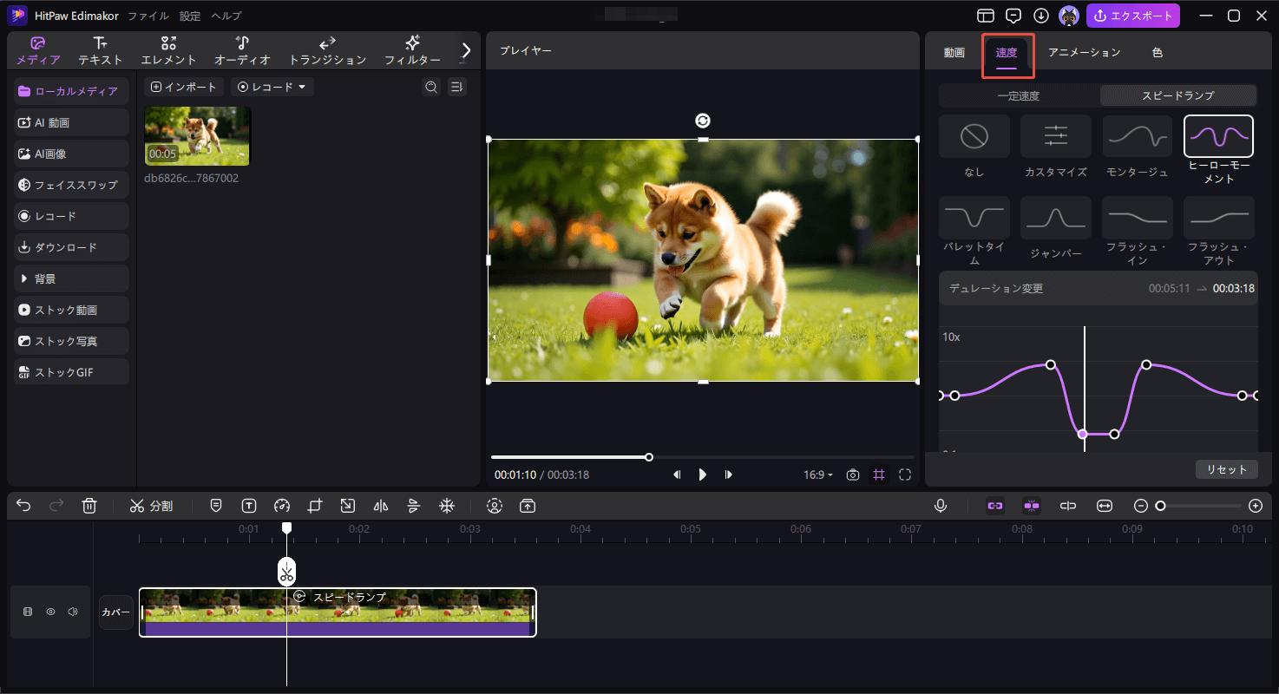
Task: Toggle track lock film icon
Action: tap(28, 612)
